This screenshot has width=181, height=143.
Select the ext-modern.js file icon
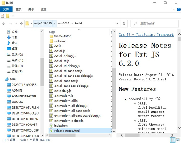click(x=51, y=96)
